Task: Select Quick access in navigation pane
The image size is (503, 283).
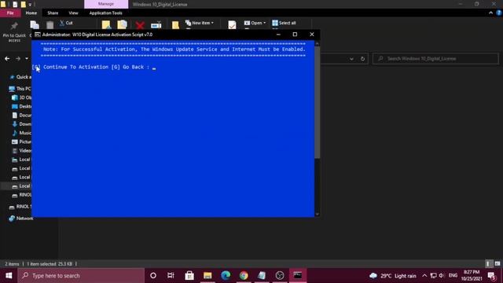Action: [x=20, y=77]
